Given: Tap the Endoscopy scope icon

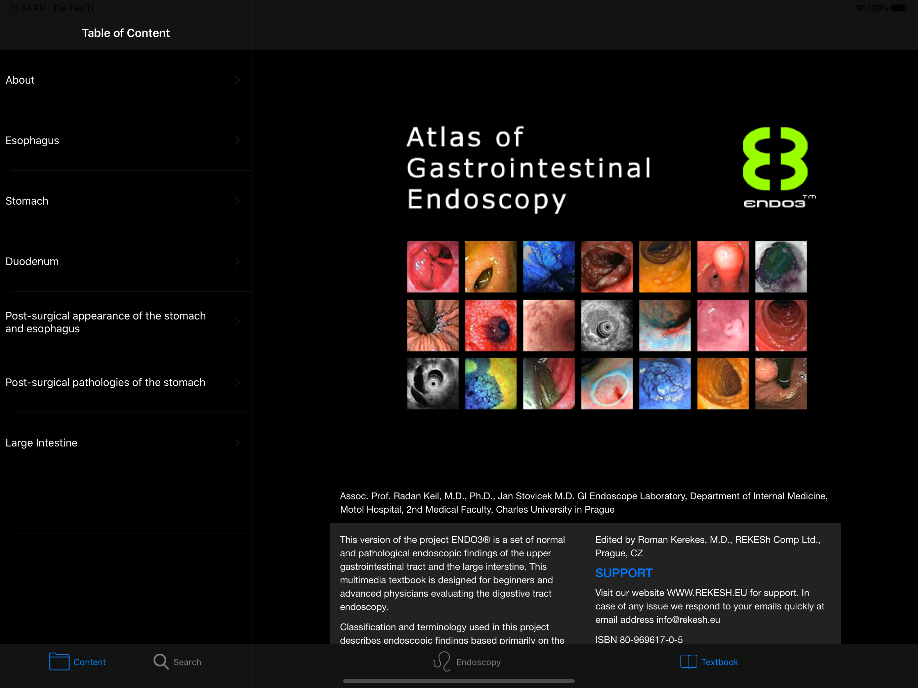Looking at the screenshot, I should click(442, 661).
